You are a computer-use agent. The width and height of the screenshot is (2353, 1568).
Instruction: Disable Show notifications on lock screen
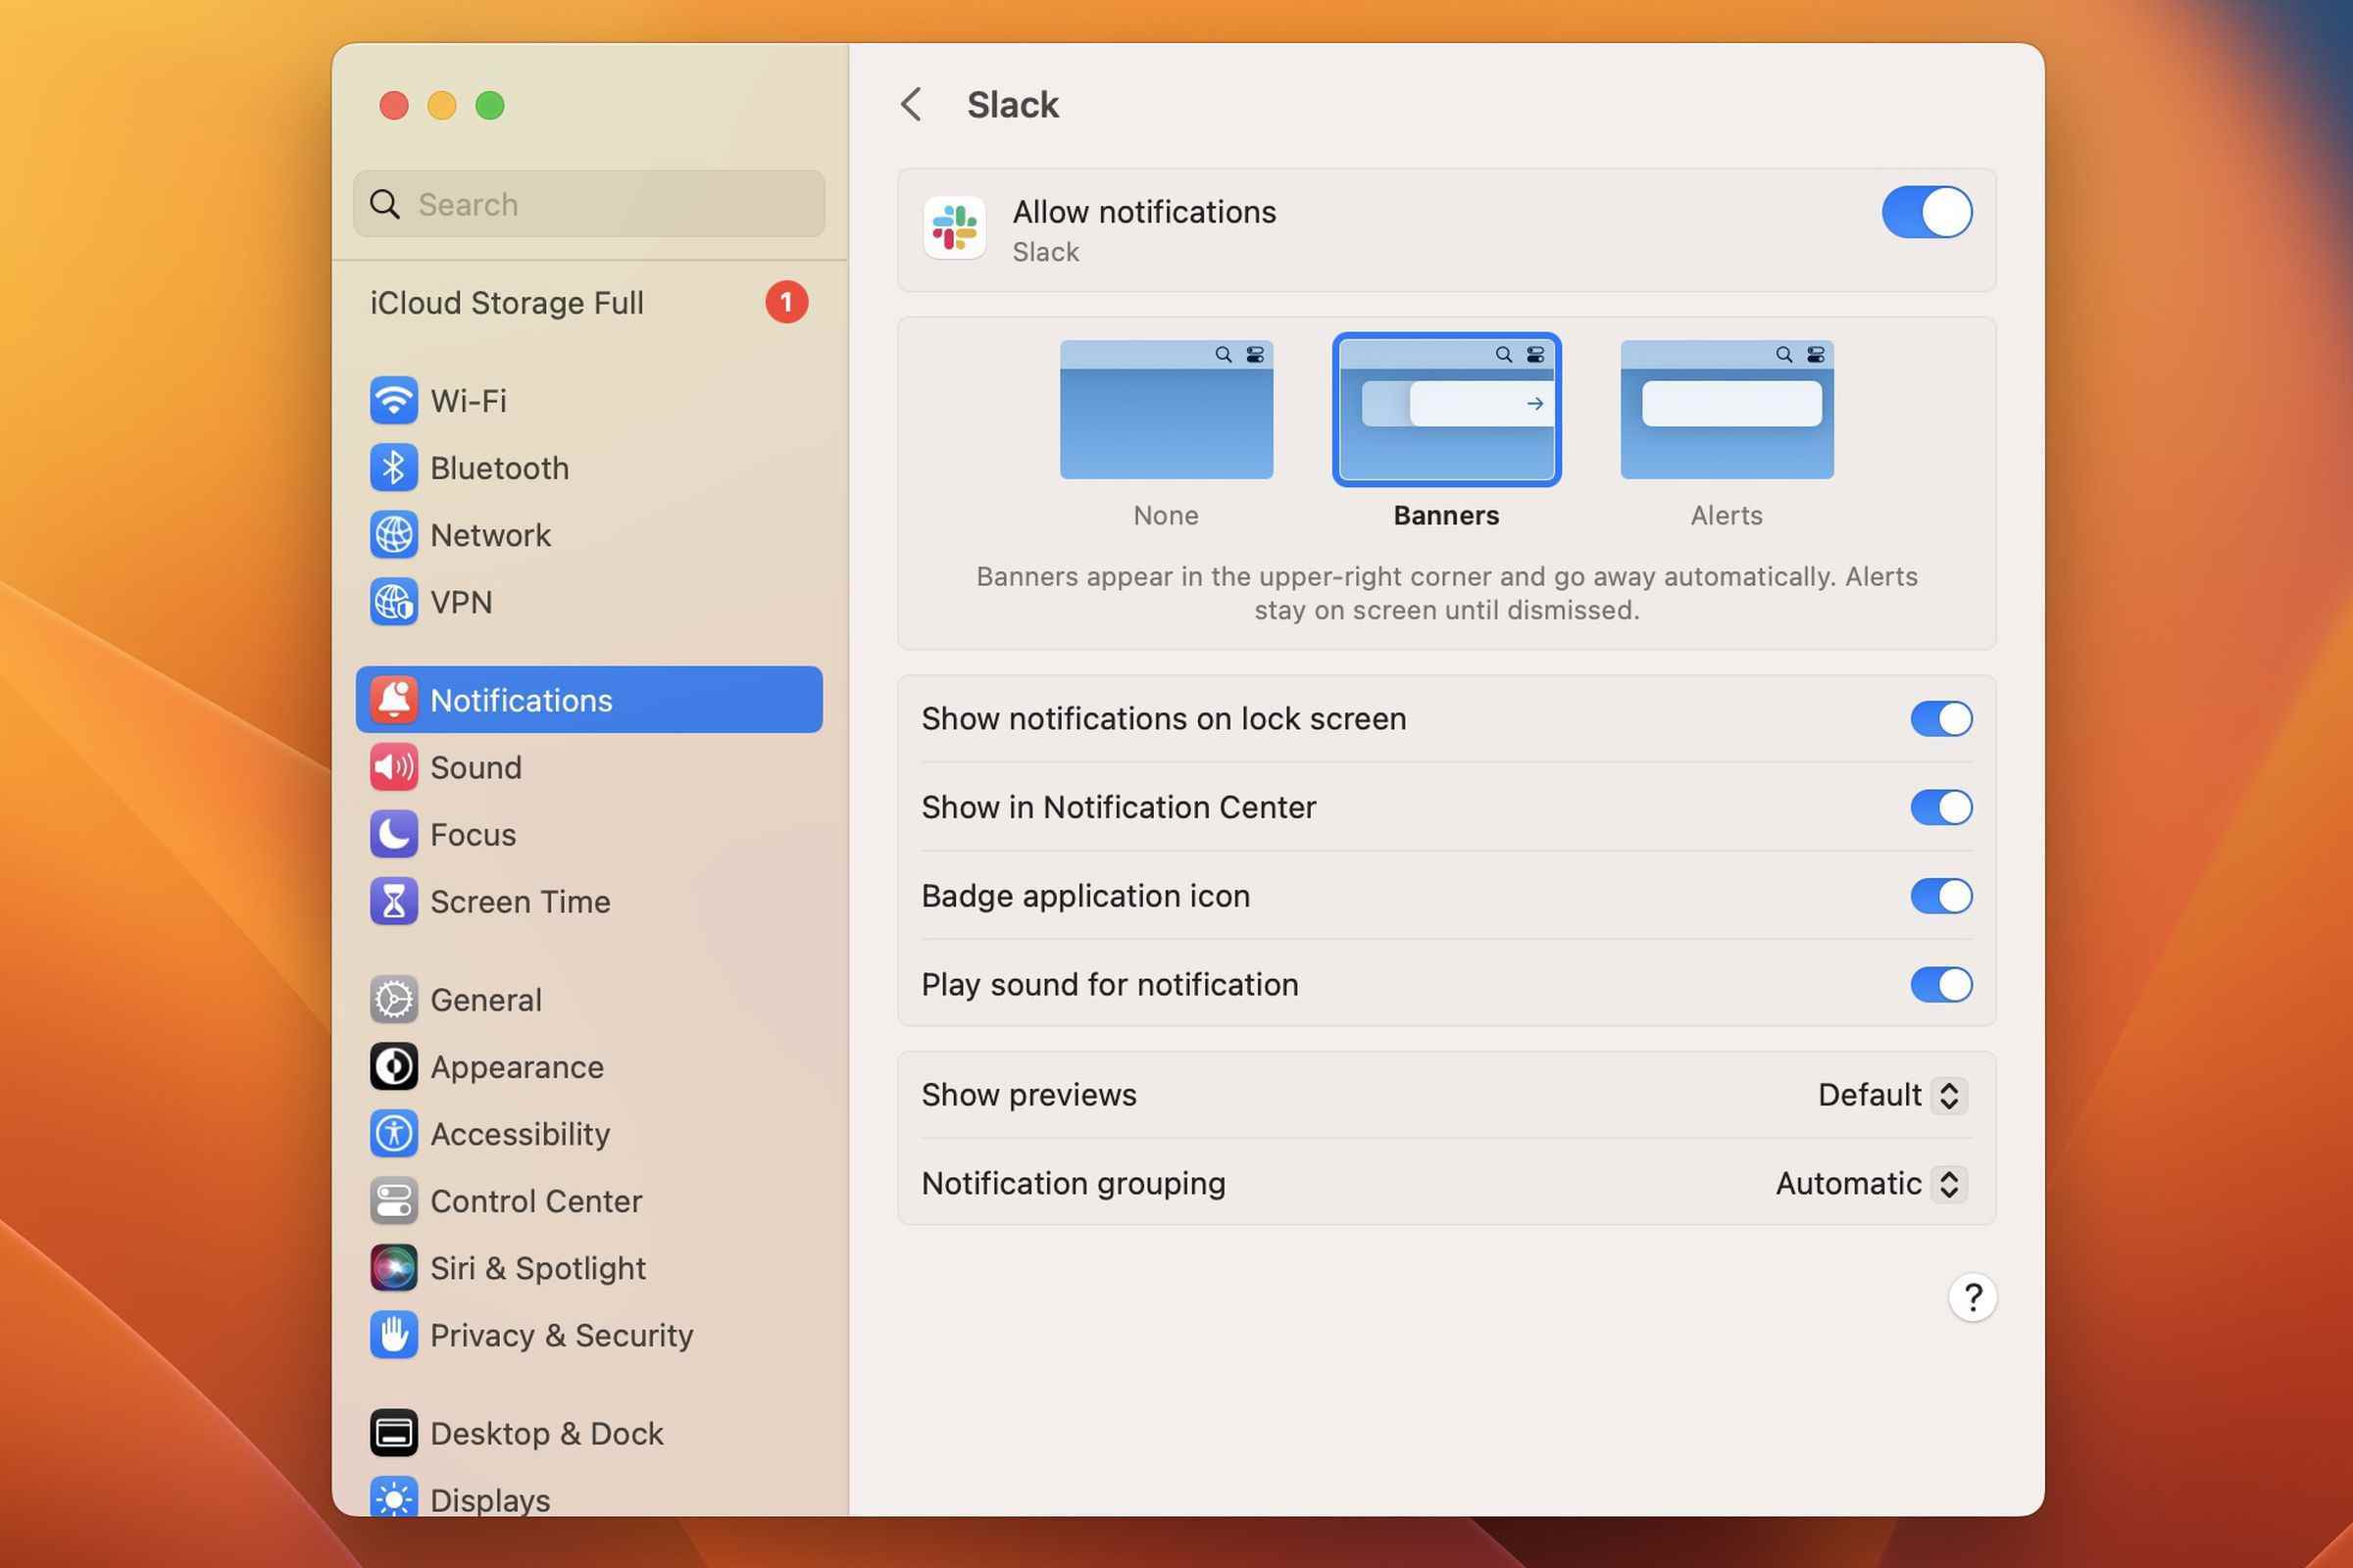point(1940,719)
